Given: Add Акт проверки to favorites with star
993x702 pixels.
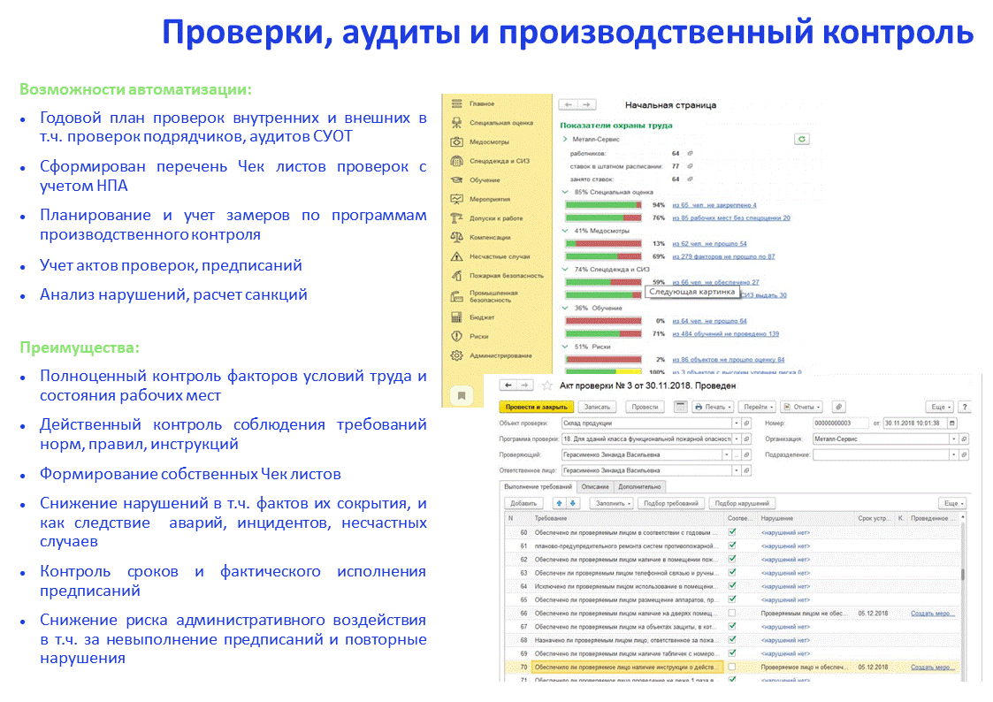Looking at the screenshot, I should 547,385.
